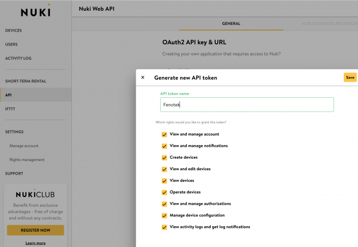Uncheck View activity logs and log notifications
This screenshot has width=358, height=247.
tap(164, 227)
